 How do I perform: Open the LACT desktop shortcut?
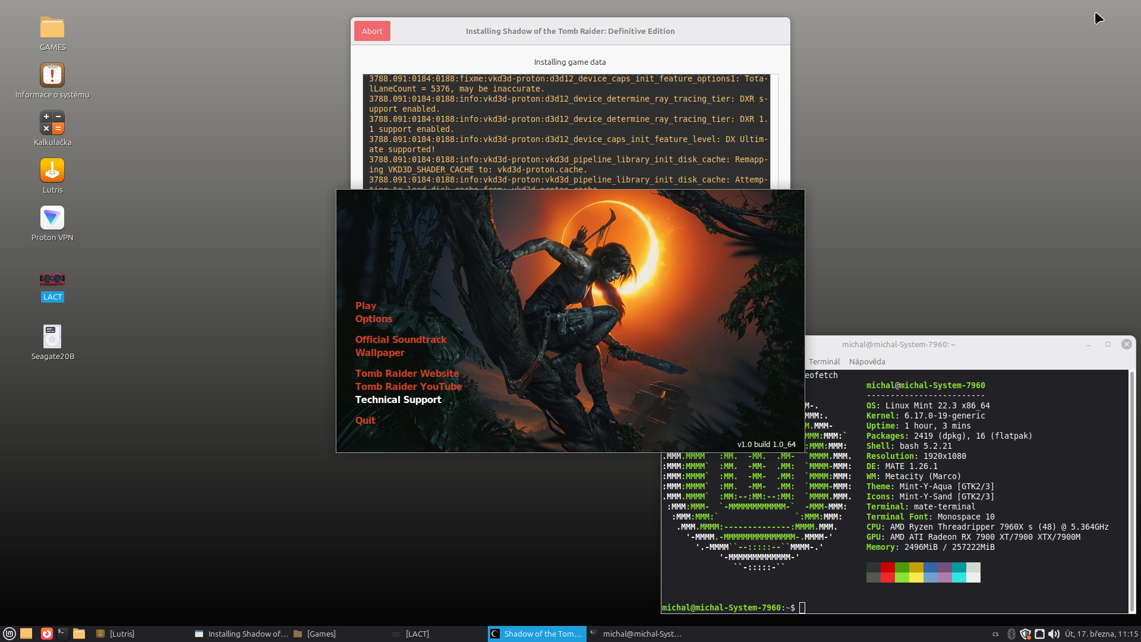(52, 279)
